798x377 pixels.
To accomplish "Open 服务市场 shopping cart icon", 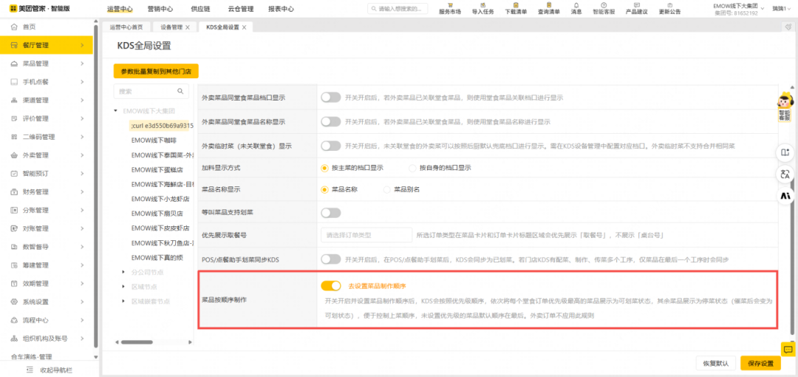I will pyautogui.click(x=449, y=5).
